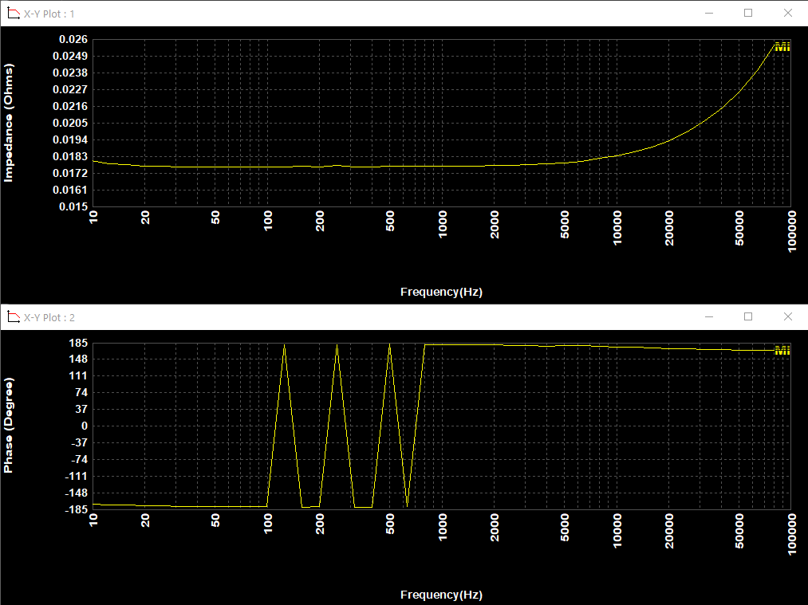Select the yellow legend marker in Plot 2
Viewport: 808px width, 605px height.
pyautogui.click(x=782, y=351)
